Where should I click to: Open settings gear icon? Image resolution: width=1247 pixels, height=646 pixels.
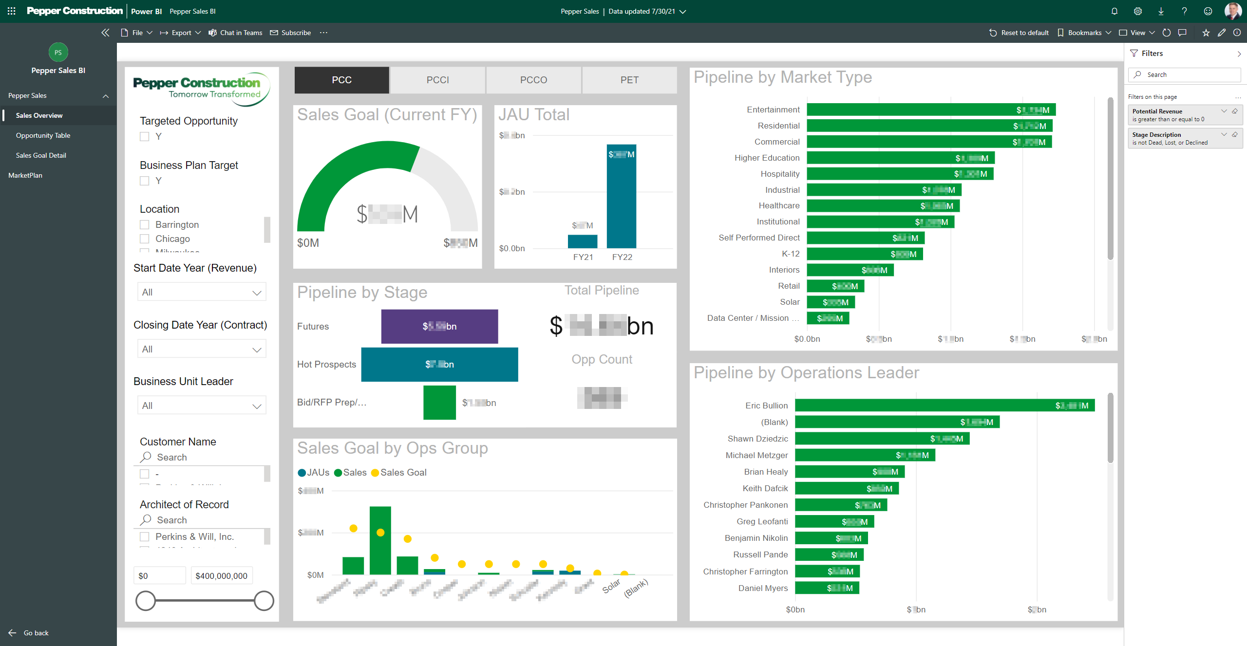(x=1138, y=11)
